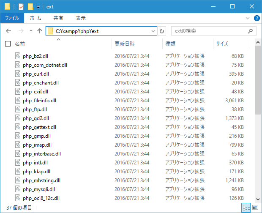The width and height of the screenshot is (262, 213).
Task: Click the file name php_intl.dll
Action: pyautogui.click(x=35, y=163)
